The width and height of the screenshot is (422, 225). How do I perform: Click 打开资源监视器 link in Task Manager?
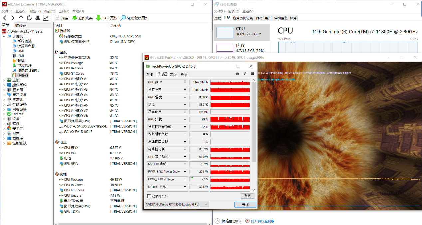pos(262,221)
